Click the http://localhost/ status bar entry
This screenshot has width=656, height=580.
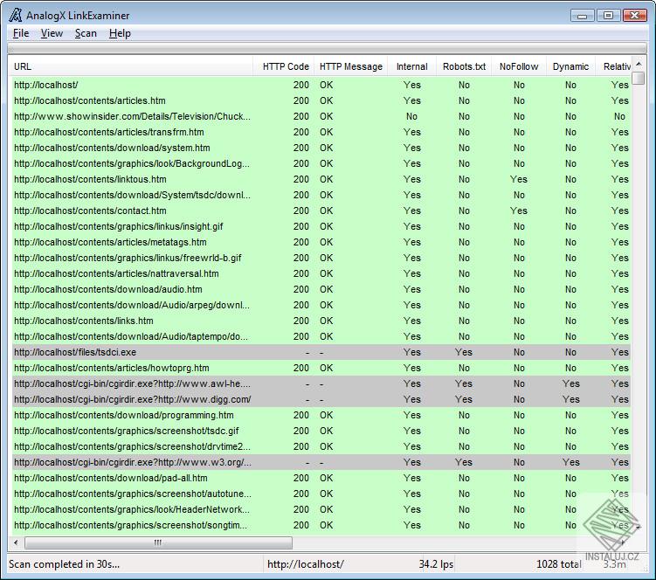(306, 564)
